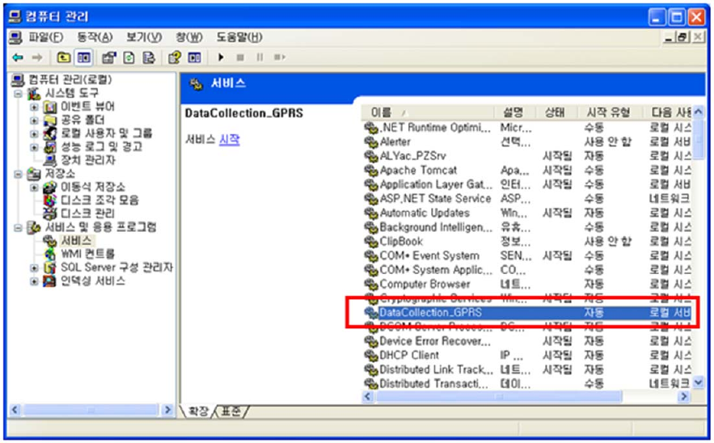Click the Back arrow toolbar icon
The image size is (714, 443).
19,57
